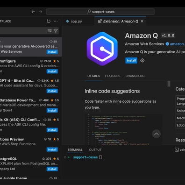The image size is (185, 185).
Task: Select the GPT-4 Bito AI list entry
Action: click(31, 86)
